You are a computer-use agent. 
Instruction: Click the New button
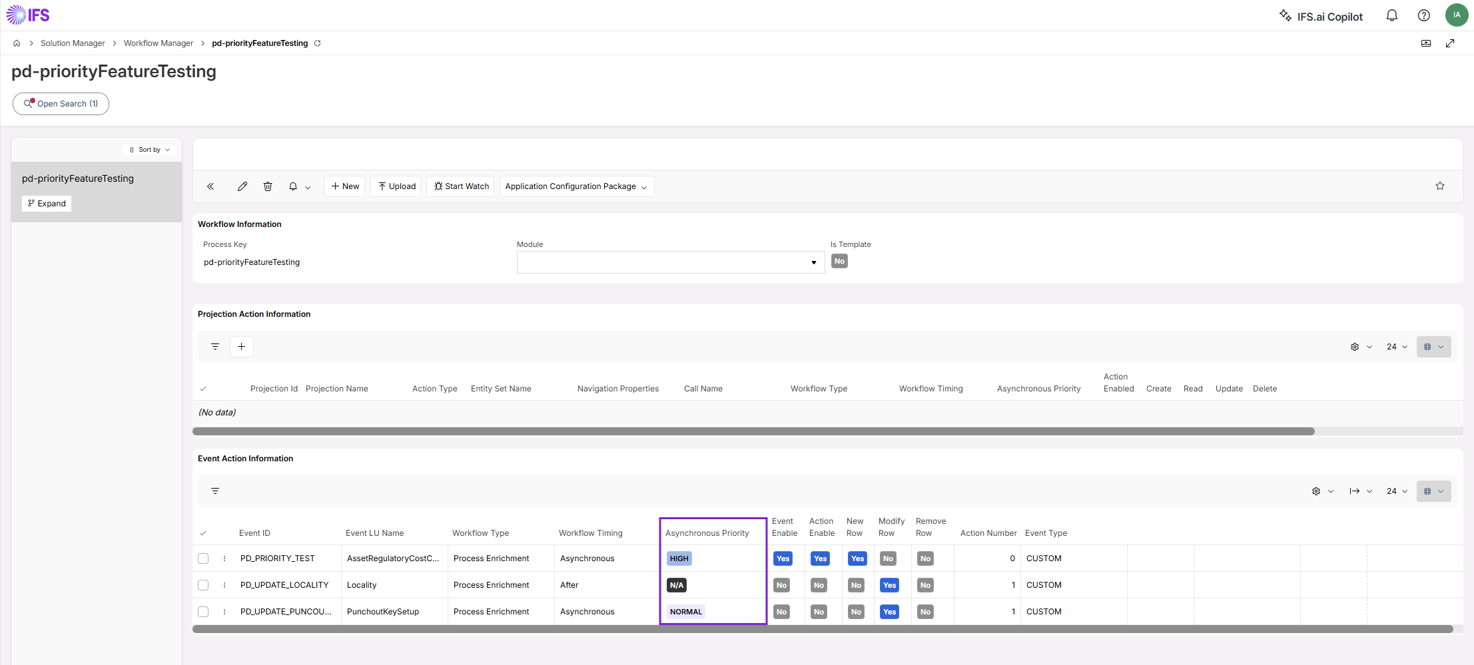[345, 186]
